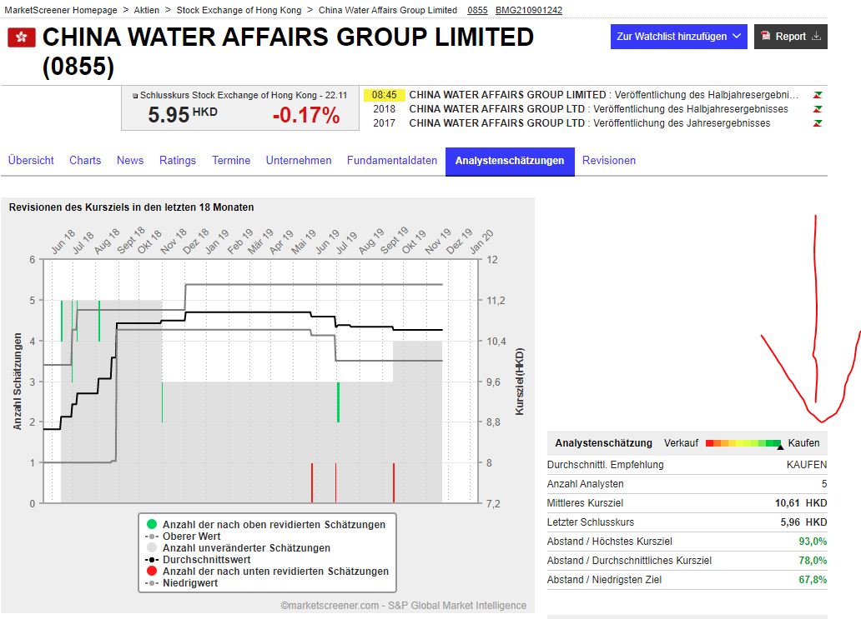Select the Revisionen tab
This screenshot has height=619, width=861.
(x=609, y=160)
